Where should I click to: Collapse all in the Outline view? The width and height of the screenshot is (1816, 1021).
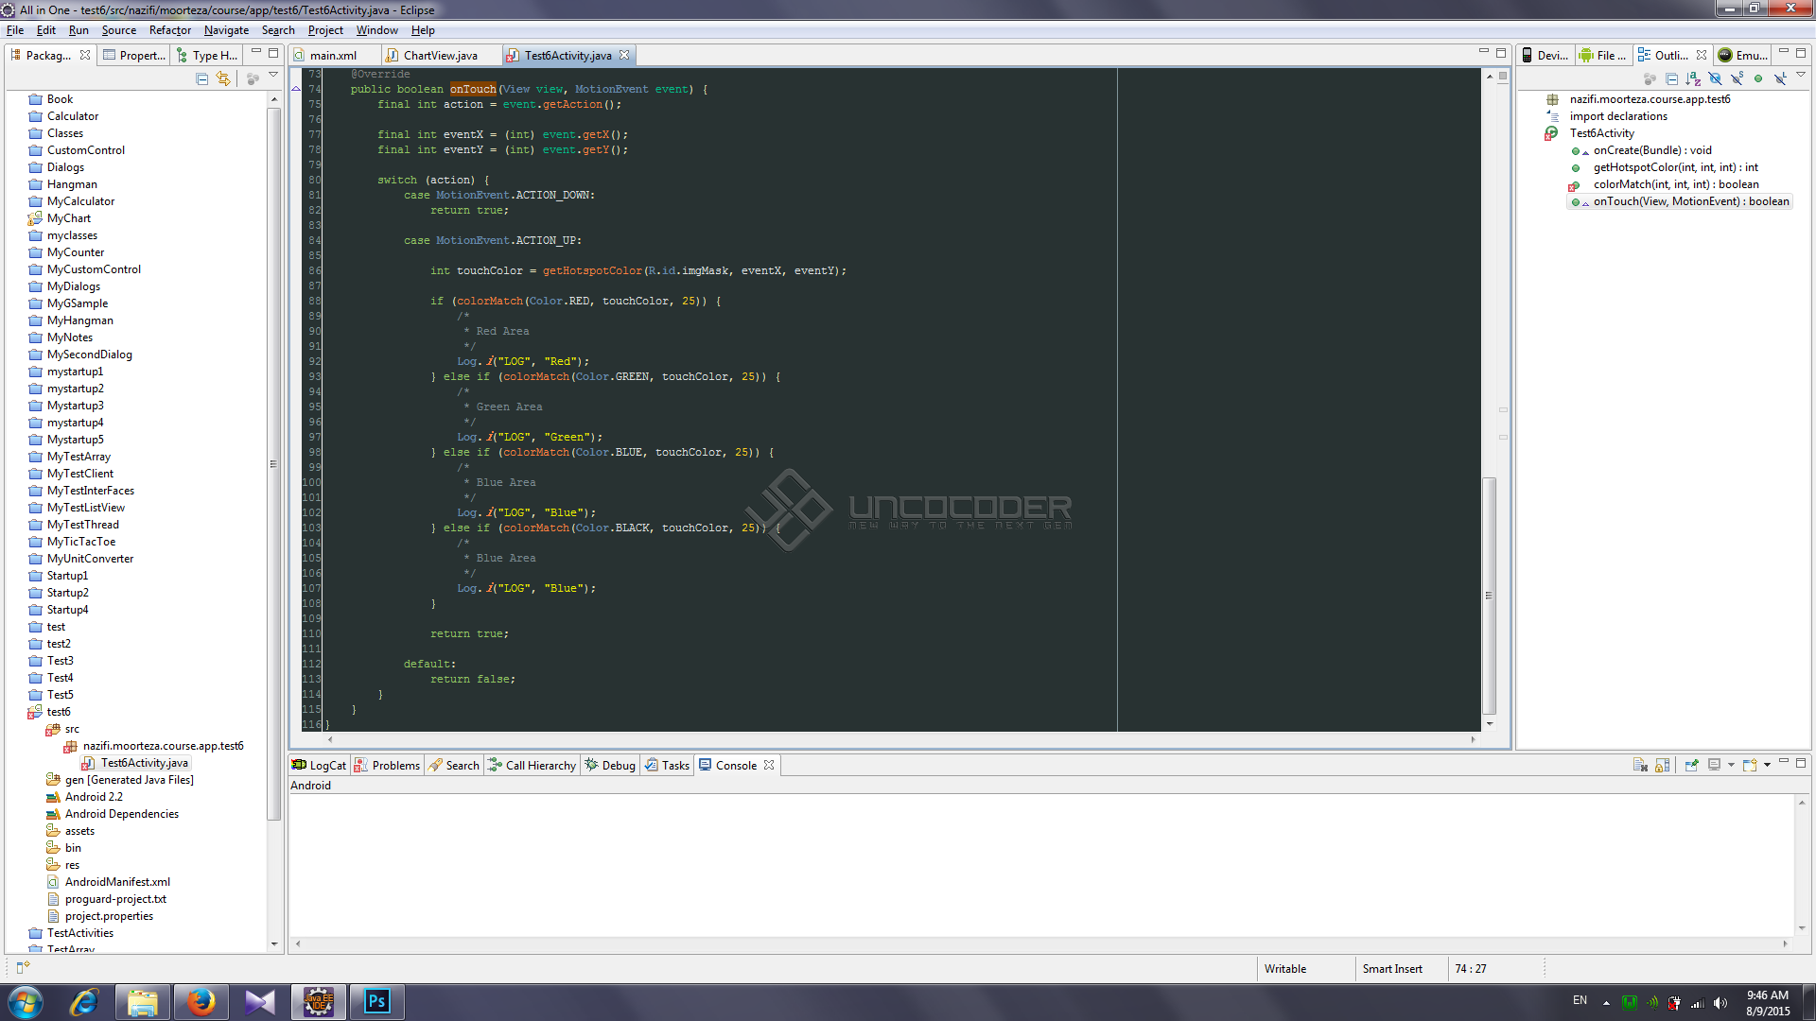(x=1671, y=78)
